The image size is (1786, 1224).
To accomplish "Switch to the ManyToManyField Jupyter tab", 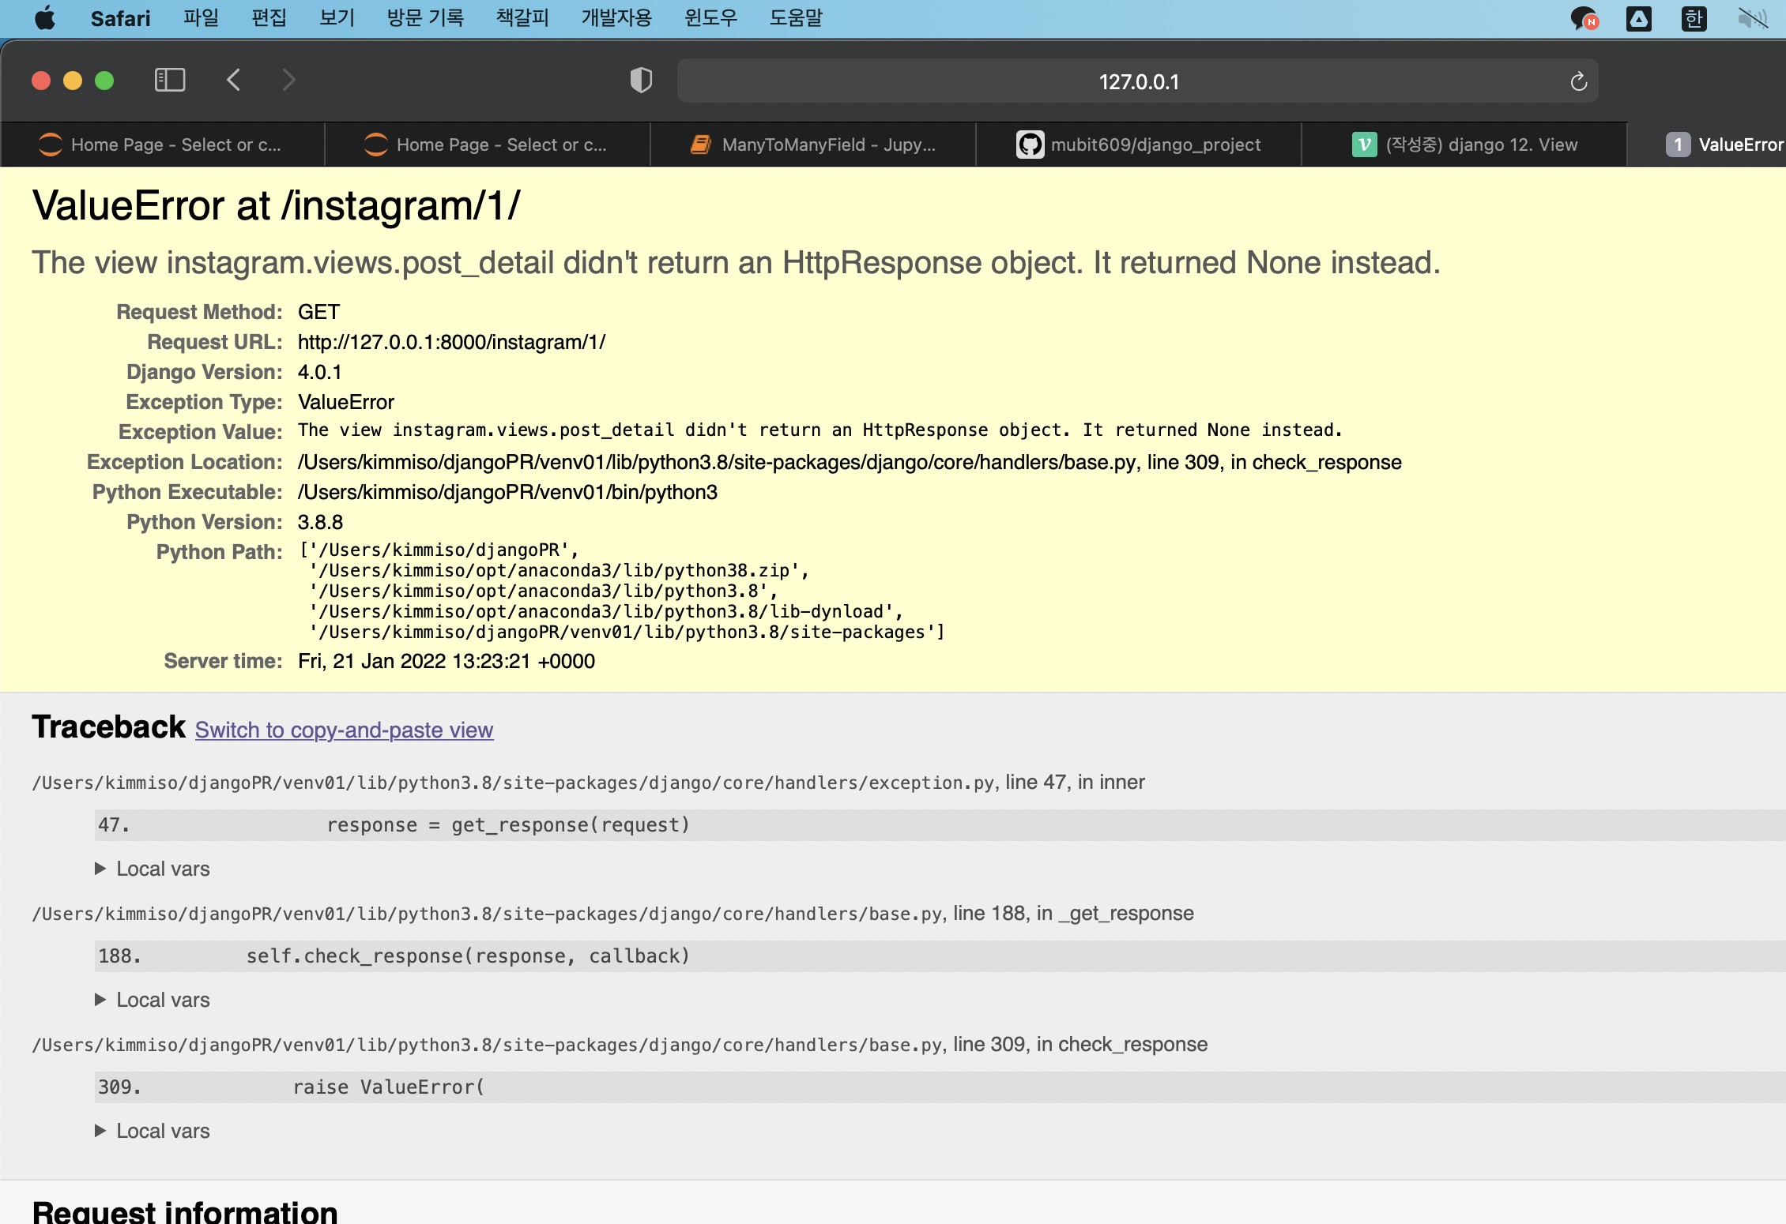I will (x=813, y=145).
